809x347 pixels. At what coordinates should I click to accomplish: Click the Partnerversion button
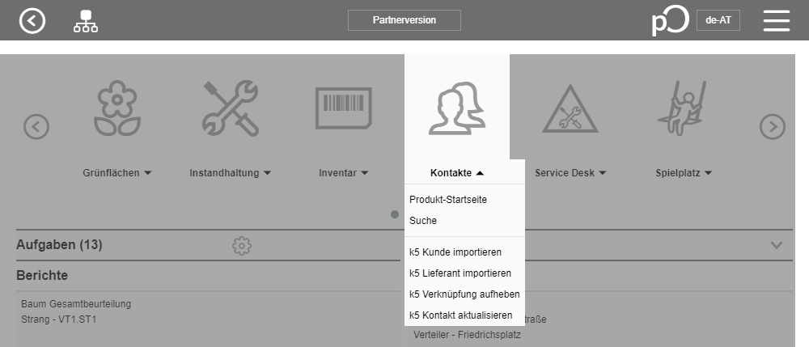coord(404,20)
